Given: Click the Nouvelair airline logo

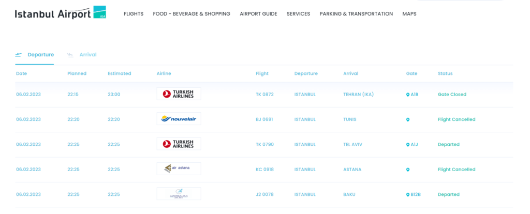Looking at the screenshot, I should click(x=179, y=119).
